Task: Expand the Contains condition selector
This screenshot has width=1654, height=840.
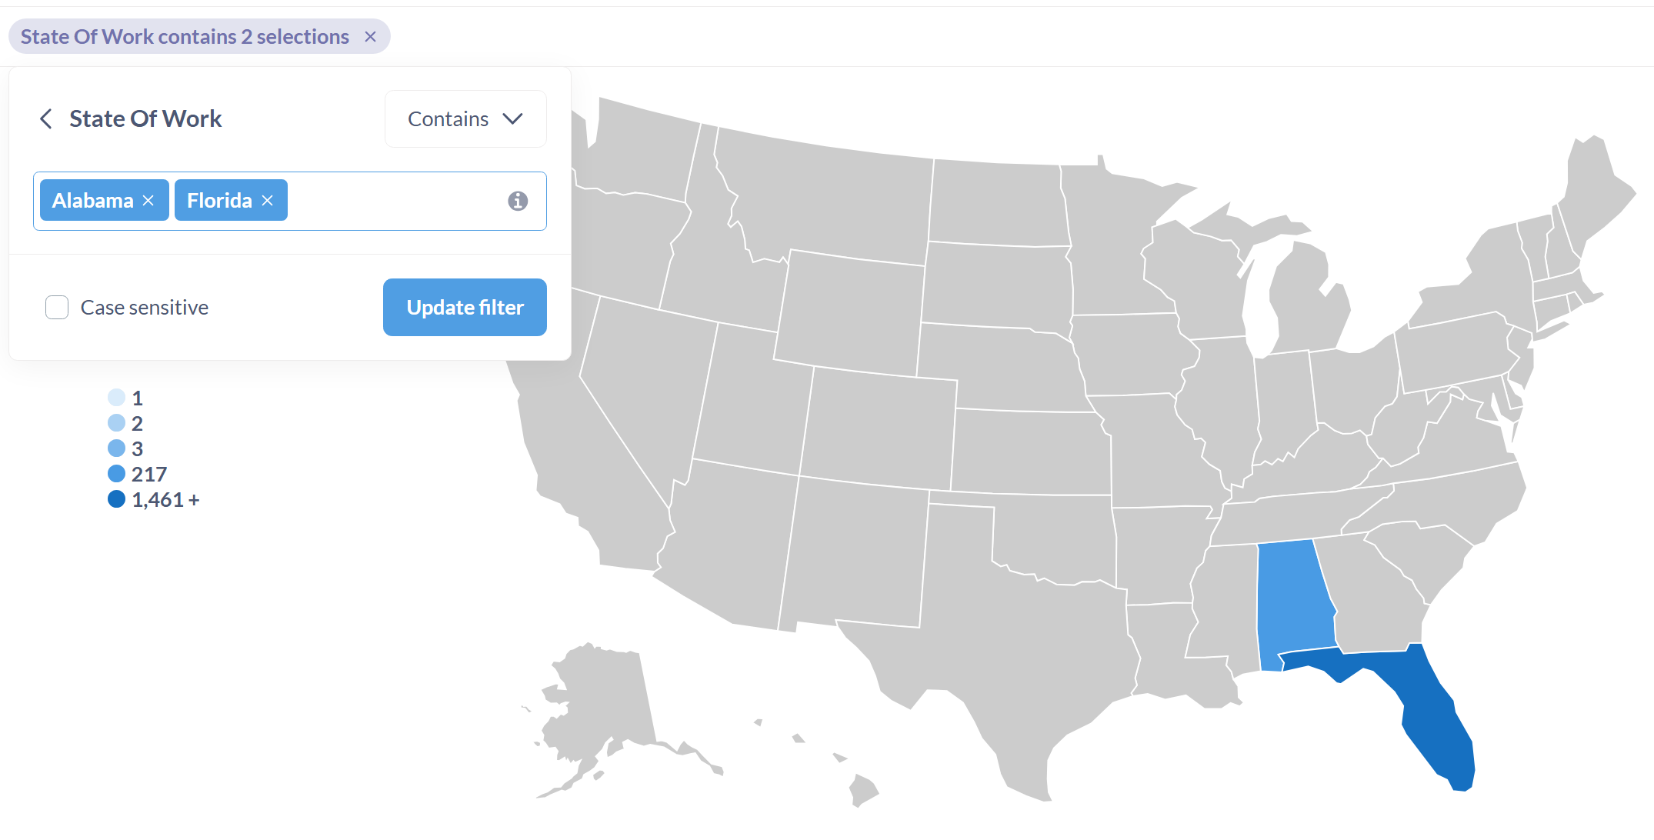Action: [x=465, y=118]
